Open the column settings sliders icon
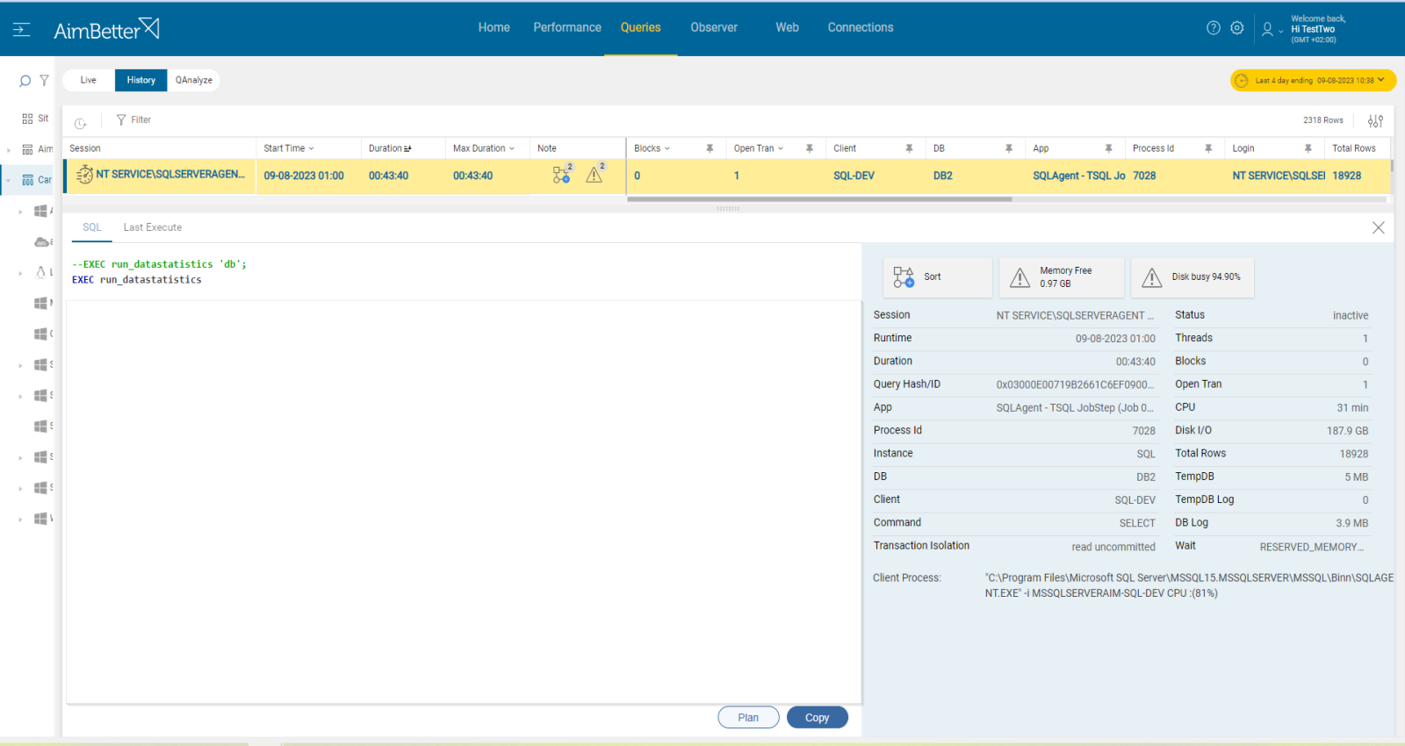Viewport: 1405px width, 746px height. coord(1375,121)
